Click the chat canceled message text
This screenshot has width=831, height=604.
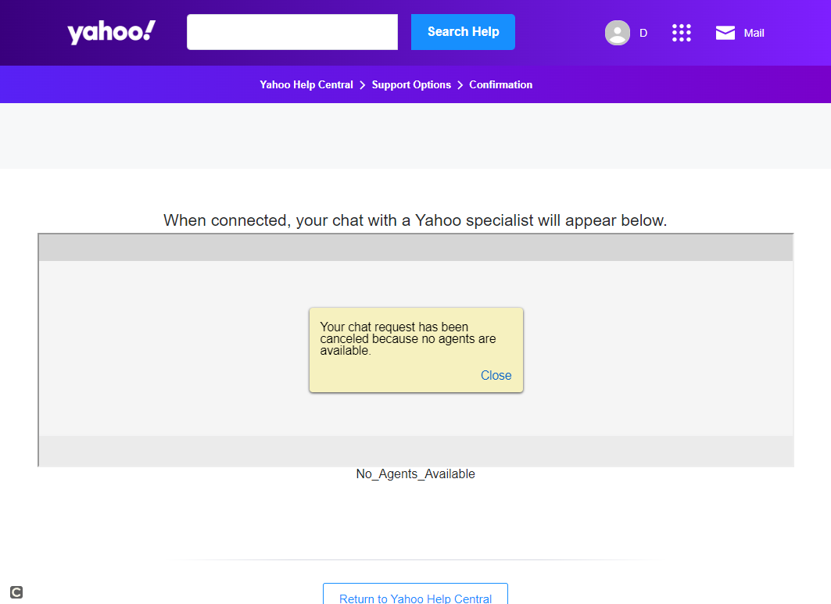407,339
